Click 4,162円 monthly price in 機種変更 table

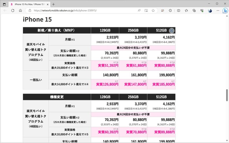click(169, 104)
